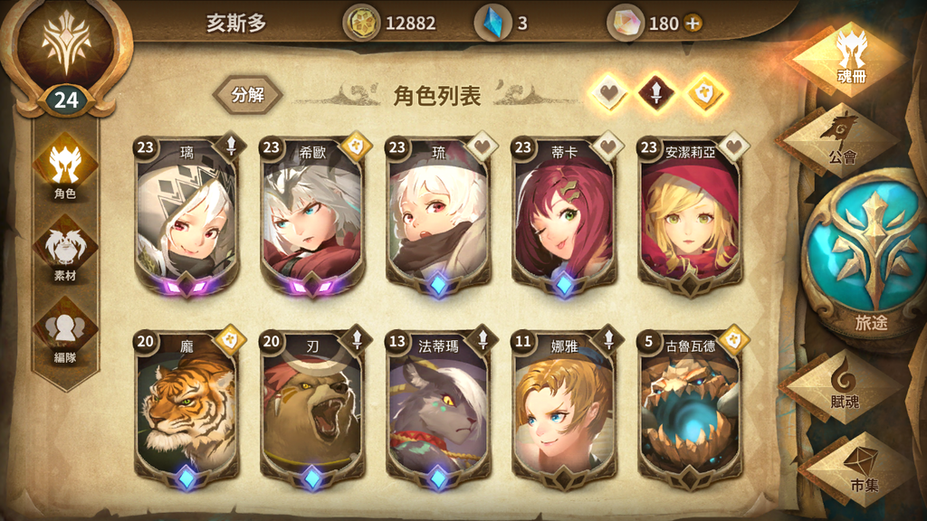
Task: Tap the blue crystal currency icon
Action: click(x=493, y=24)
